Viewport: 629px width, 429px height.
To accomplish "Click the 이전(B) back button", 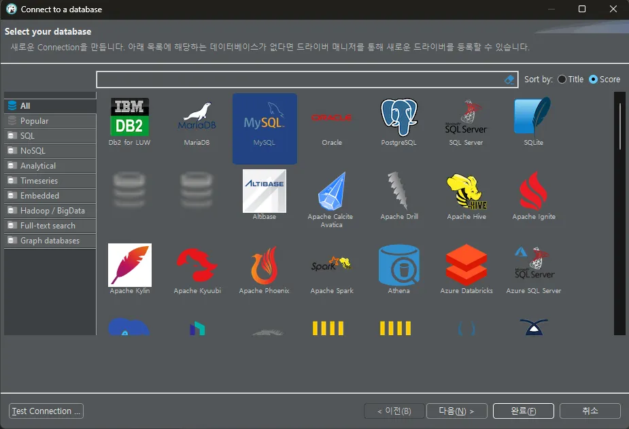I will coord(394,411).
